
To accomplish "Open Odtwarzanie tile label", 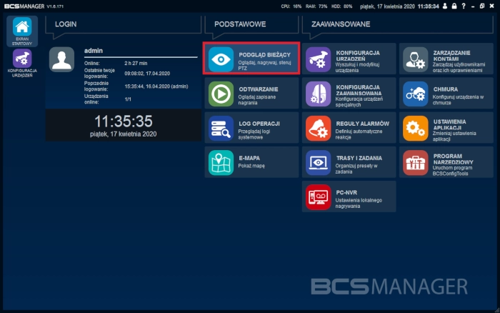I will pyautogui.click(x=259, y=89).
